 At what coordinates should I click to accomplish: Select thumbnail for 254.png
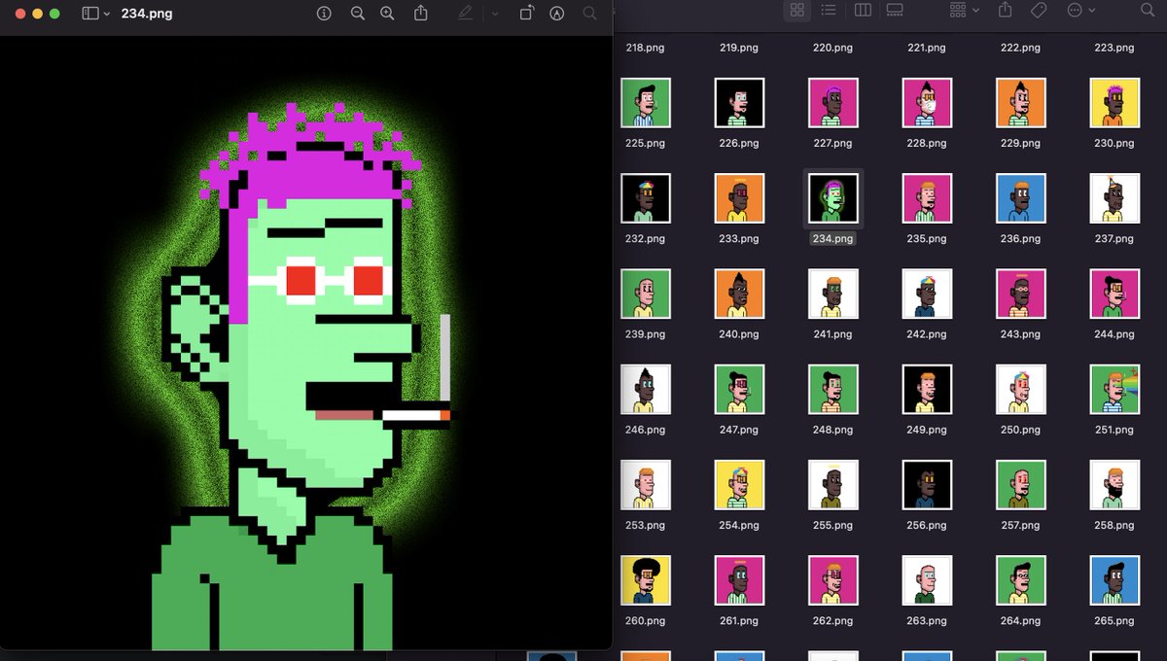coord(739,484)
